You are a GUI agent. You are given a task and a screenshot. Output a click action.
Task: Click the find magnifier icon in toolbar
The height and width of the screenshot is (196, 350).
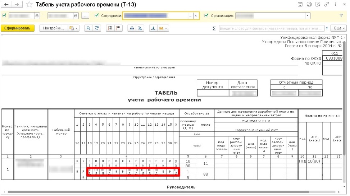click(x=88, y=28)
